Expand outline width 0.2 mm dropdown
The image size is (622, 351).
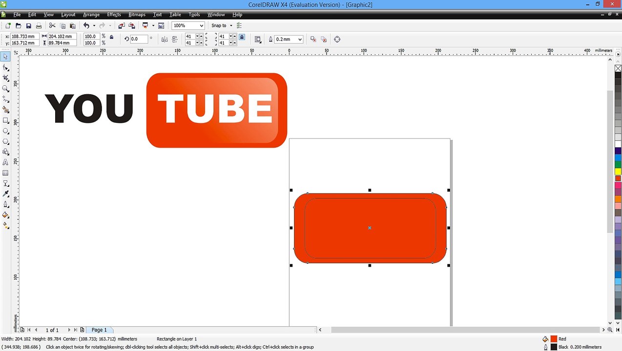(300, 39)
